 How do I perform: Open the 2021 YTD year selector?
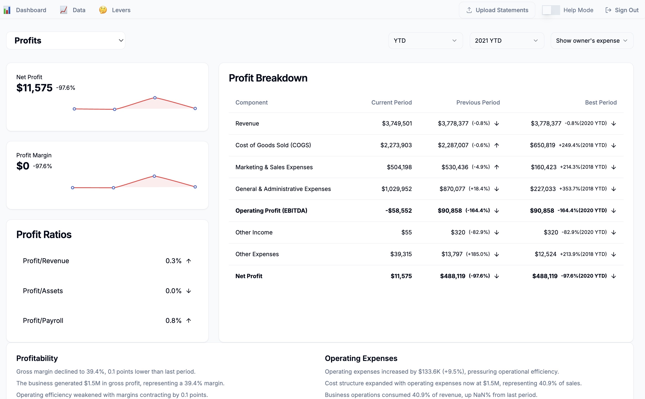click(x=507, y=40)
